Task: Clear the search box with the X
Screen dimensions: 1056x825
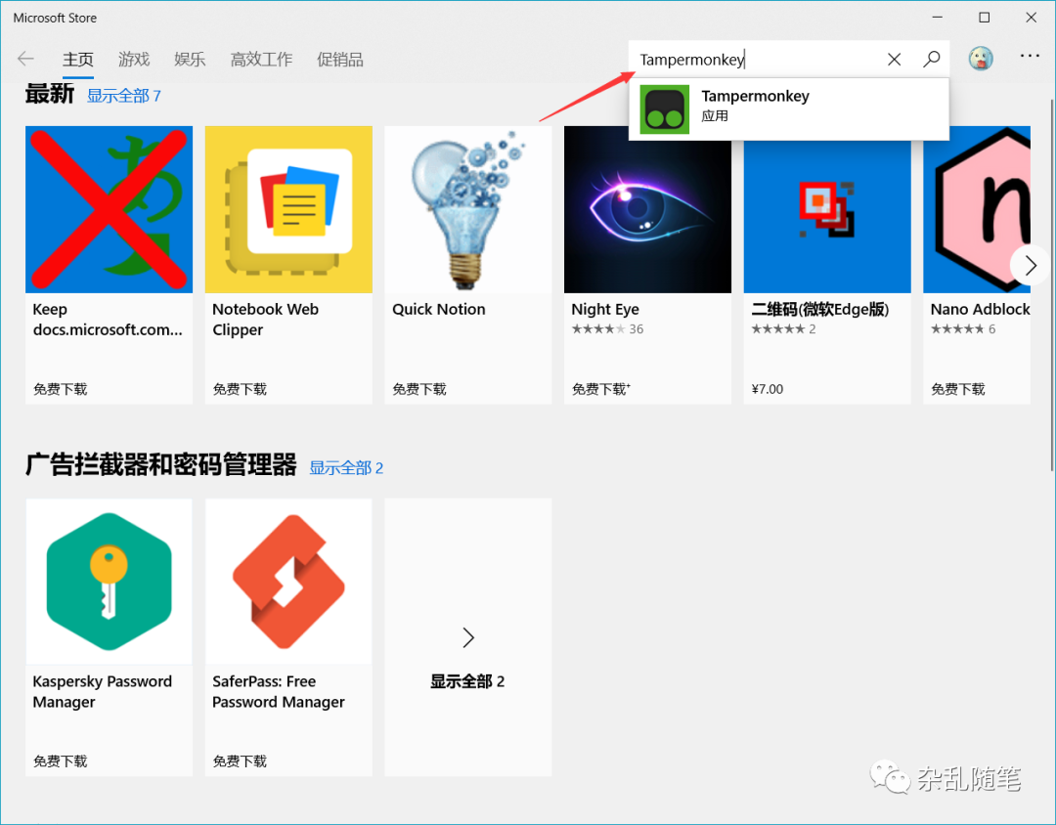Action: 894,59
